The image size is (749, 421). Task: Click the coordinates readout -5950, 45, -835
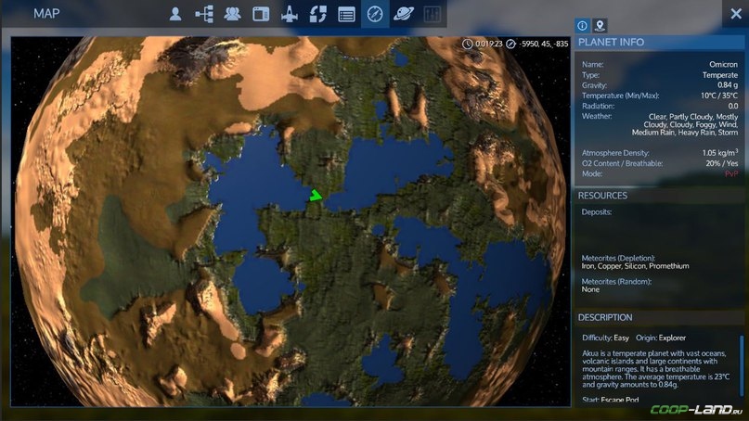click(x=544, y=44)
